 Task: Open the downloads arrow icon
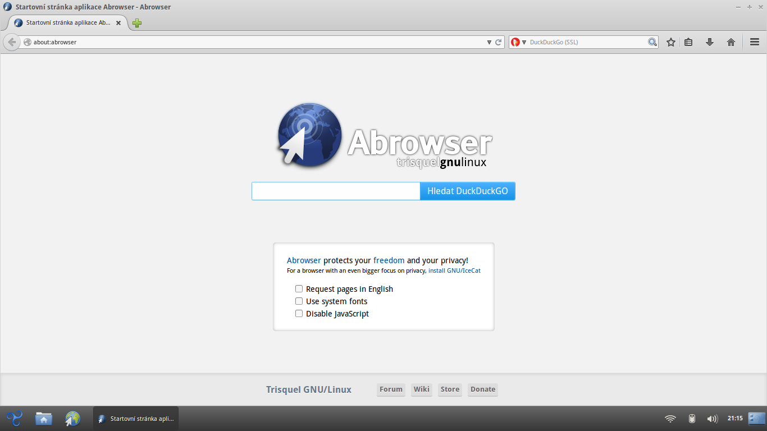click(x=710, y=42)
